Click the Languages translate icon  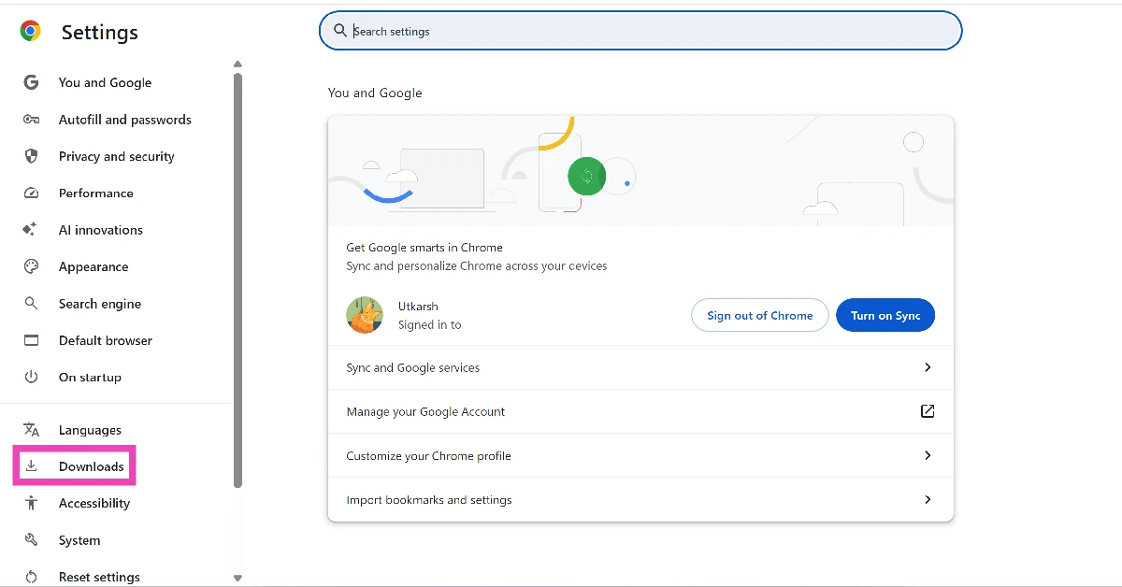31,430
